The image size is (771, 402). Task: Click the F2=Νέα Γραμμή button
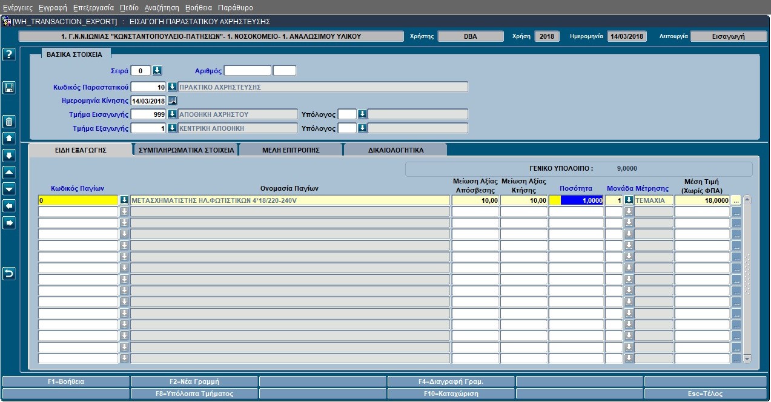[194, 381]
